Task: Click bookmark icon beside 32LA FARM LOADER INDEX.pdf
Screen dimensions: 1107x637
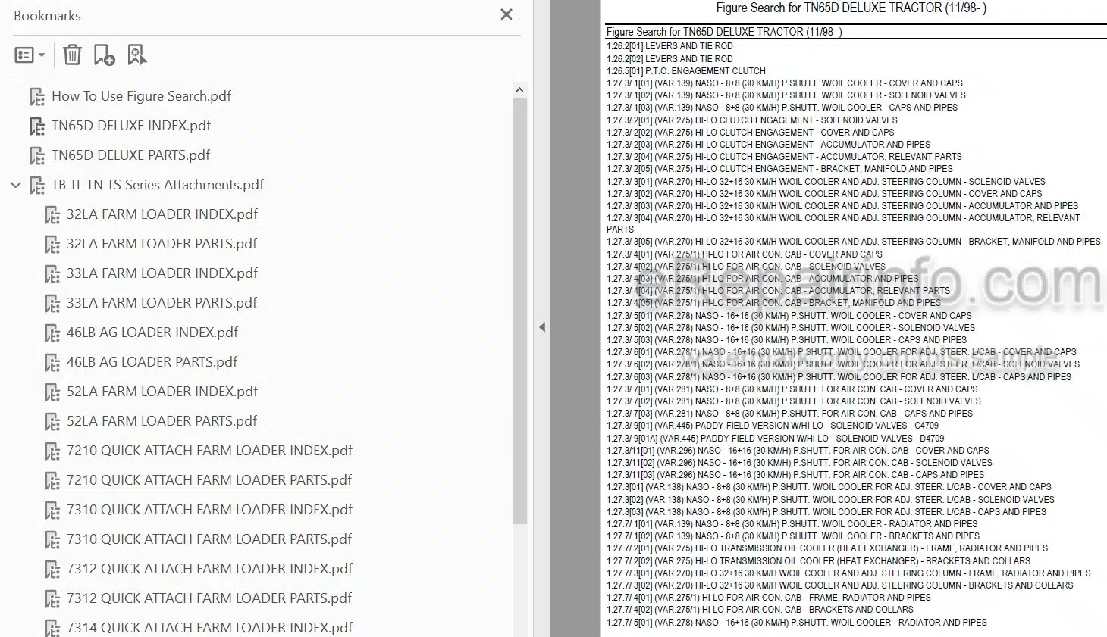Action: click(x=52, y=215)
